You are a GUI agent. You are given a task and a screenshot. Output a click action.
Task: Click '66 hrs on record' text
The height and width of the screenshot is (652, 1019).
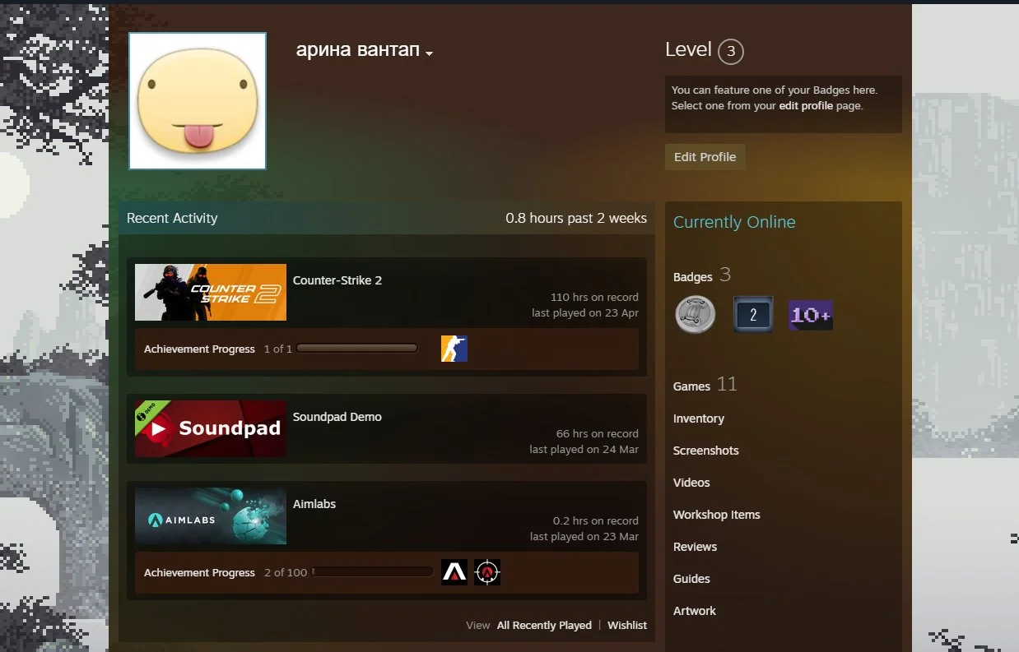pos(598,434)
